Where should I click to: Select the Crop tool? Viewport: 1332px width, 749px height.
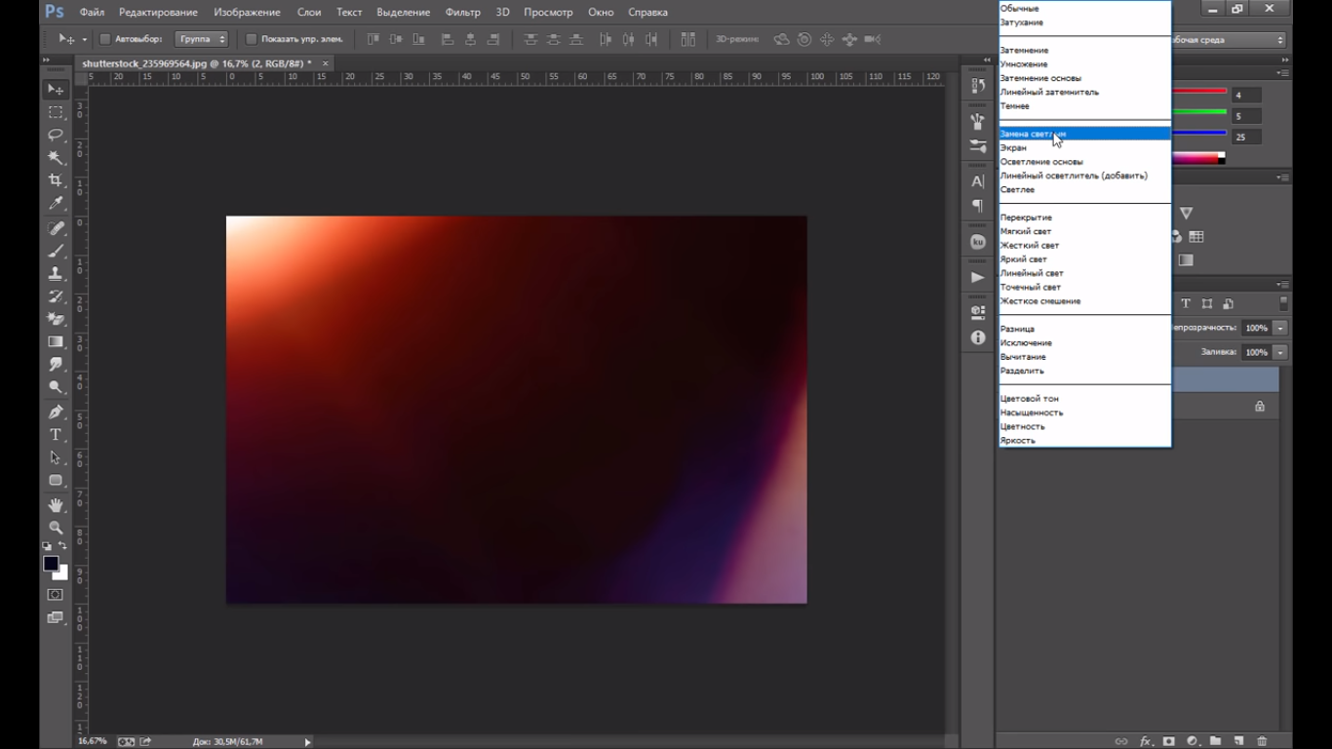(56, 180)
